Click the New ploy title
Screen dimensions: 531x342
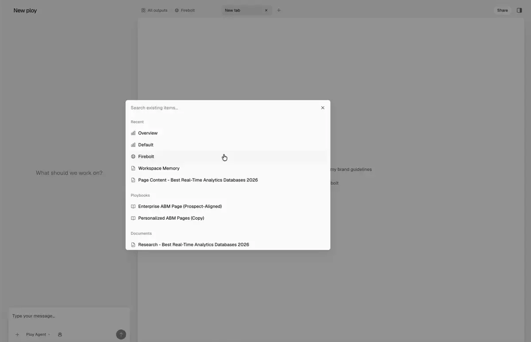tap(25, 10)
